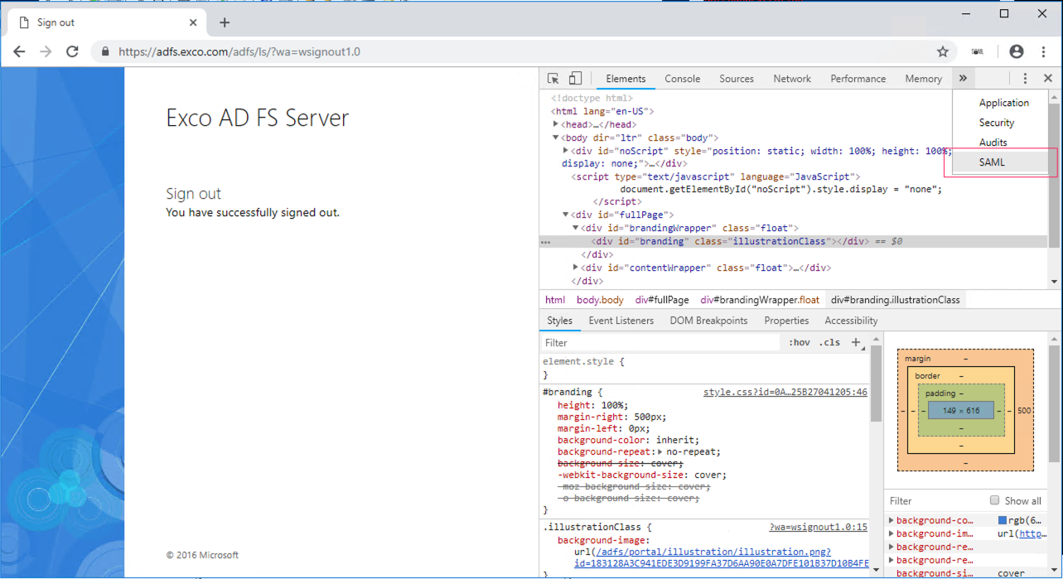Screen dimensions: 1063x579
Task: Open the style.css source link
Action: click(x=785, y=392)
